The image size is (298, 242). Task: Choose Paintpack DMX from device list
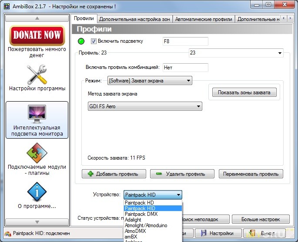[x=153, y=214]
